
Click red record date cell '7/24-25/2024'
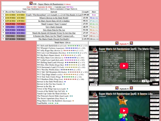click(10, 24)
